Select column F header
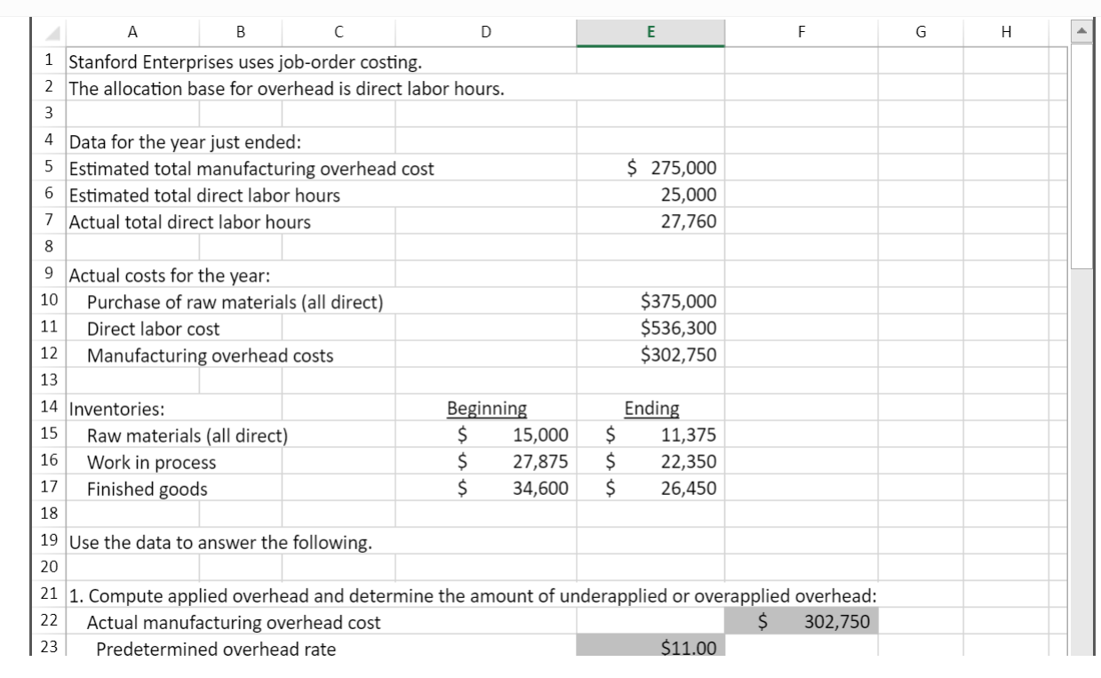 (802, 32)
